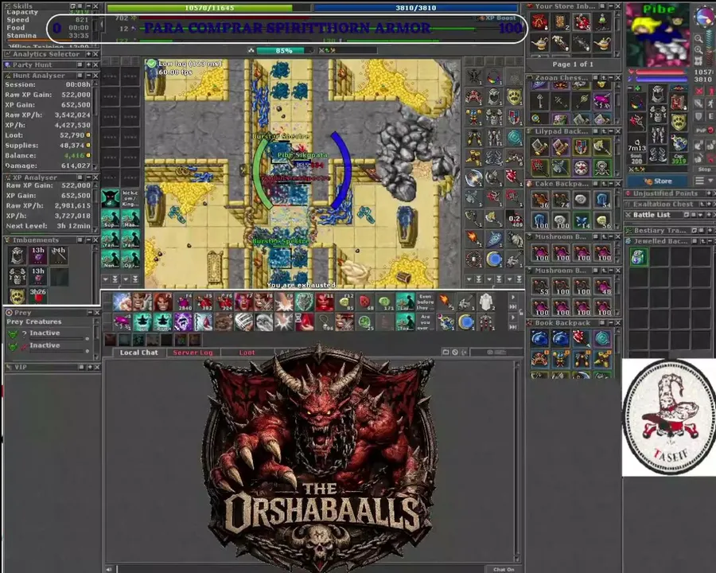Click the green health bar showing 10570/11645
Screen dimensions: 716x573
209,8
